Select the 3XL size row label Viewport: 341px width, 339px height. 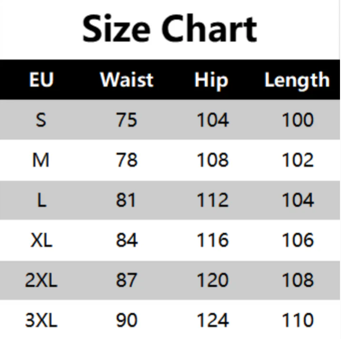pos(41,320)
